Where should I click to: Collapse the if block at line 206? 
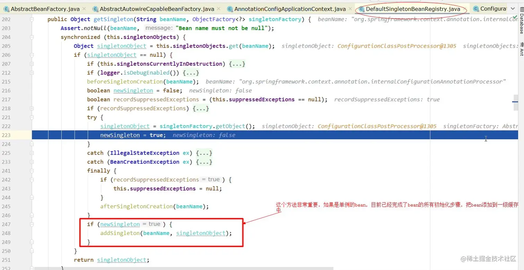pos(32,55)
